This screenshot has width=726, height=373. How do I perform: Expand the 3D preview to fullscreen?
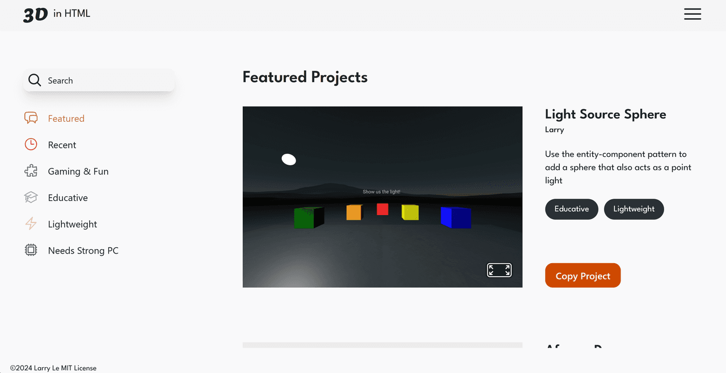click(x=499, y=270)
